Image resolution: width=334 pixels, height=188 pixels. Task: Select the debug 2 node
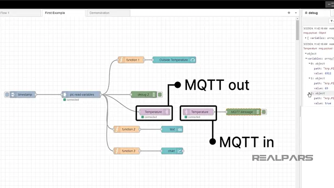[144, 94]
